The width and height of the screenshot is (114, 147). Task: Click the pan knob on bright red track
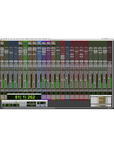[x=63, y=68]
